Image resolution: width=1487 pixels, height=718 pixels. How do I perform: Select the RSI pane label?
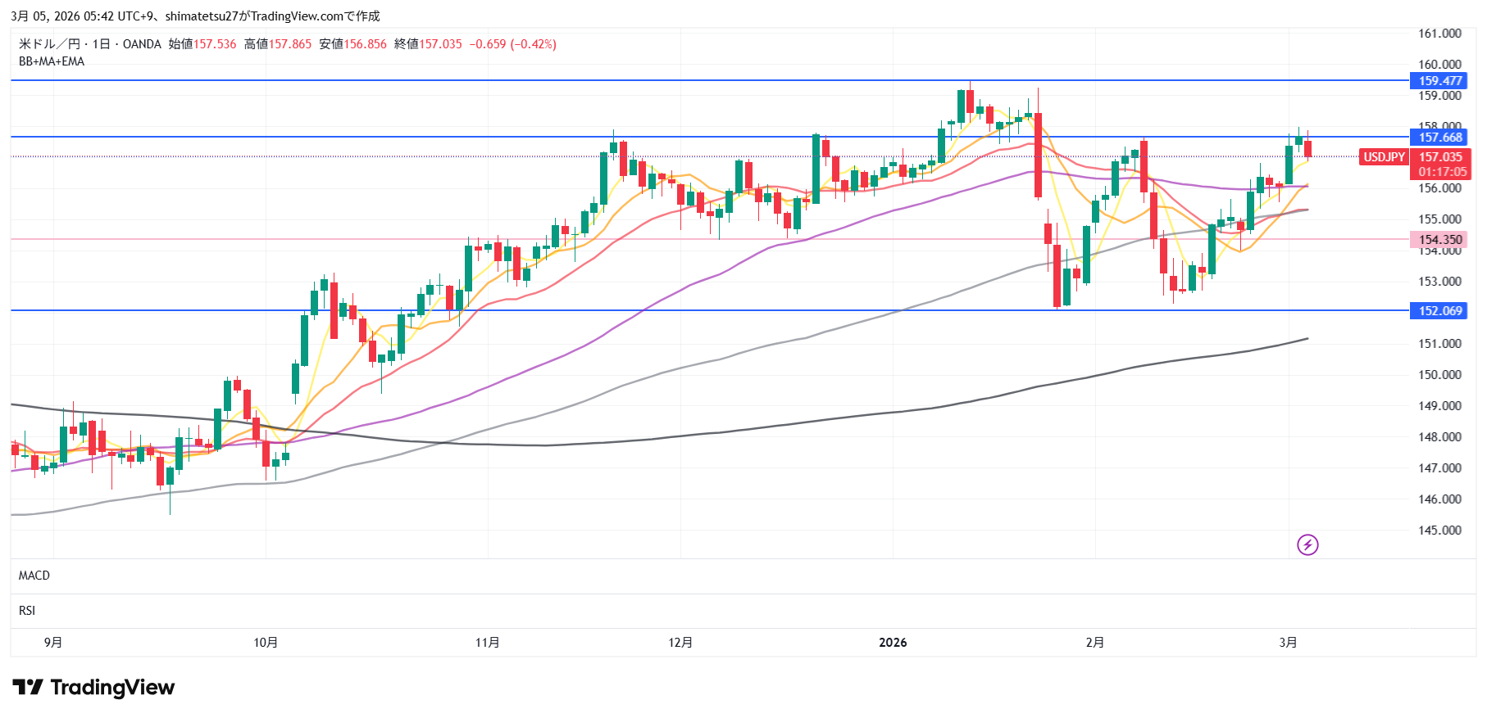27,611
